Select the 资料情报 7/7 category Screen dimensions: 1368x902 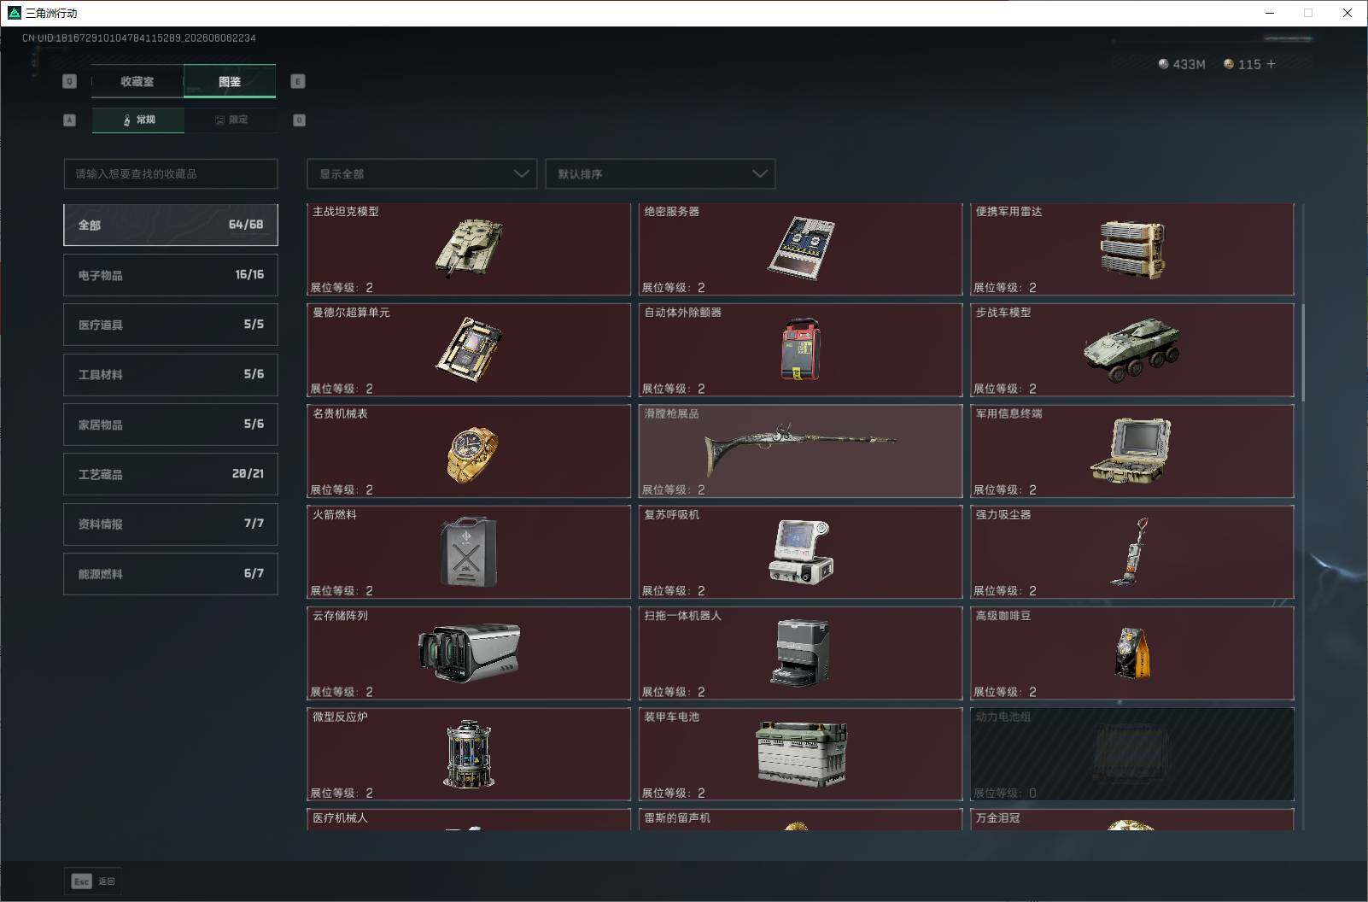(x=171, y=524)
